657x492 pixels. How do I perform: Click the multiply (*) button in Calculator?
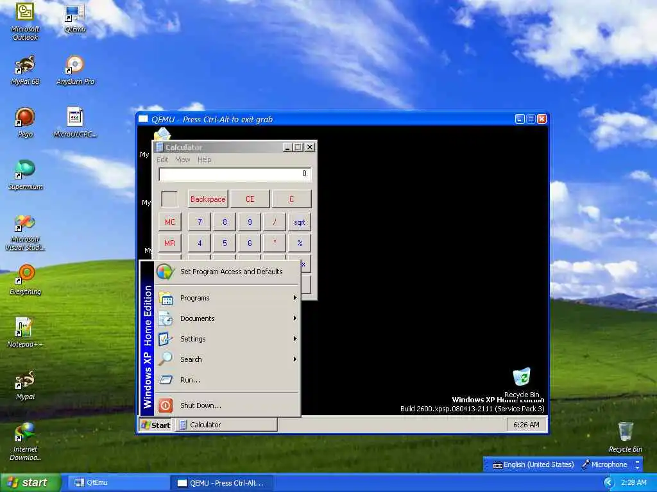275,243
